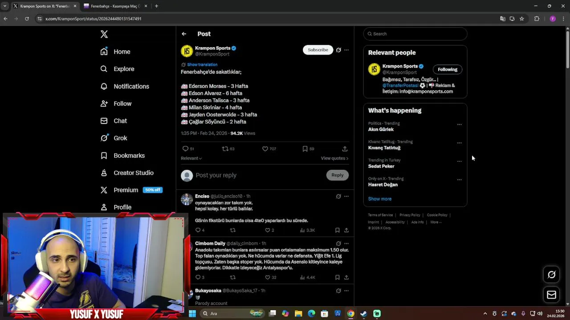This screenshot has height=320, width=570.
Task: Click Krampon Sports profile avatar in post
Action: click(x=187, y=51)
